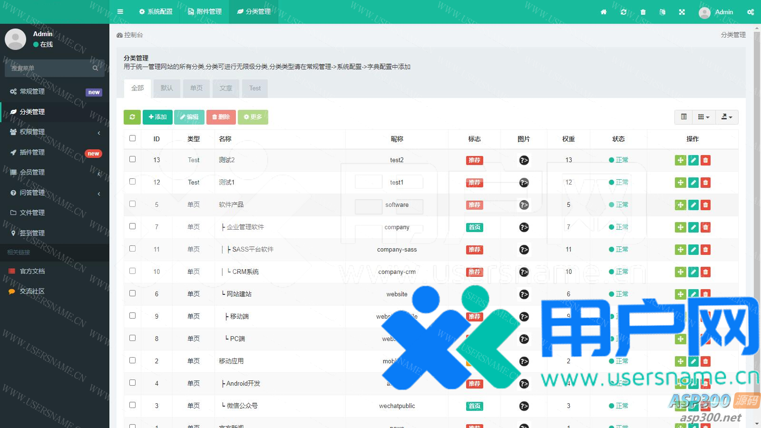Check the checkbox for row ID 13
The height and width of the screenshot is (428, 761).
[132, 159]
